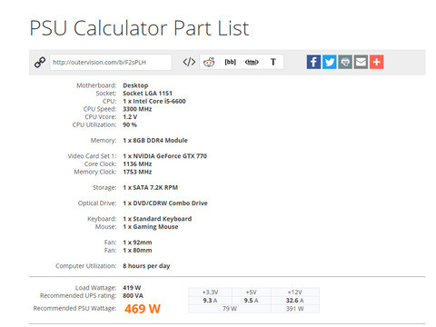Click the Motherboard Desktop value

click(135, 85)
